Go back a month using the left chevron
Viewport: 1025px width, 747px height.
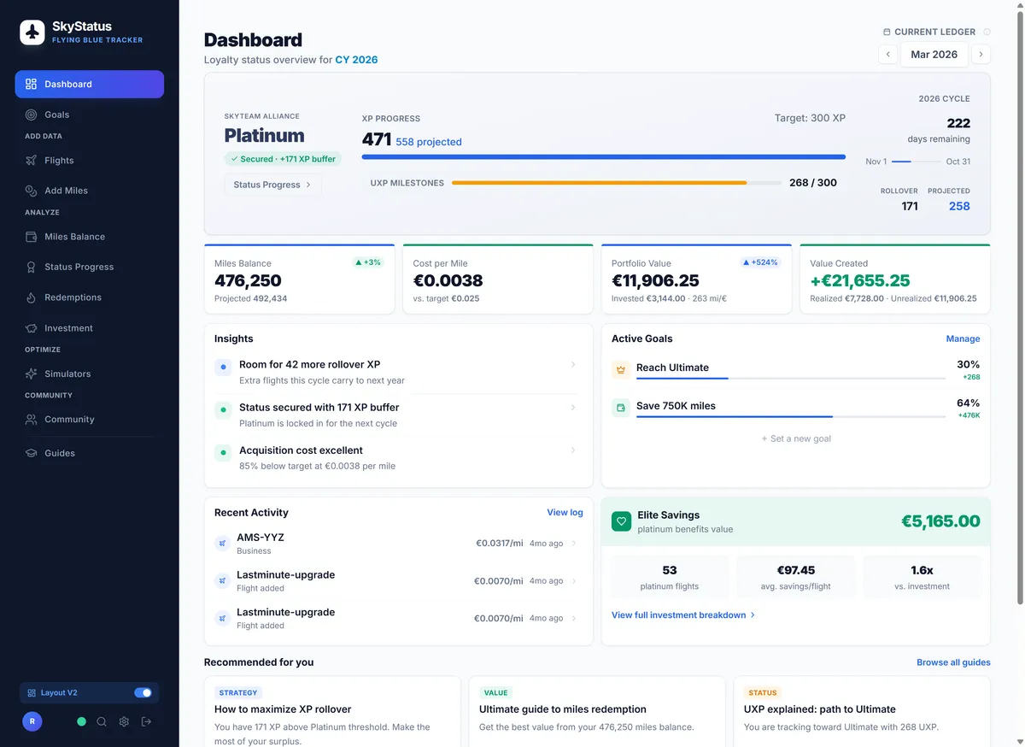point(887,54)
